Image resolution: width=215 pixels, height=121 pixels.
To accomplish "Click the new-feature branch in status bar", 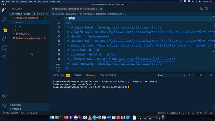I will [x=10, y=113].
